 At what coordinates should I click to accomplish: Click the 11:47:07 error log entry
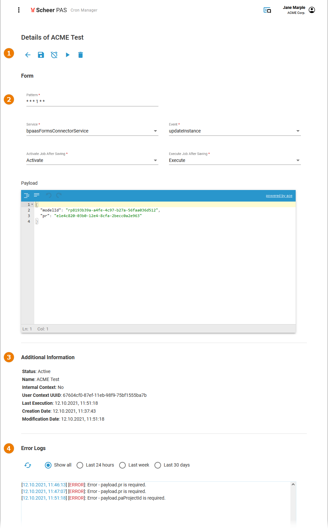click(84, 491)
